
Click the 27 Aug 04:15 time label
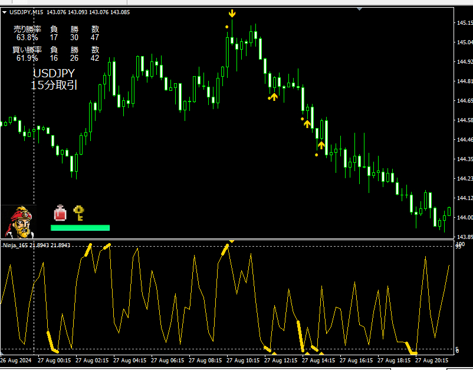[130, 361]
